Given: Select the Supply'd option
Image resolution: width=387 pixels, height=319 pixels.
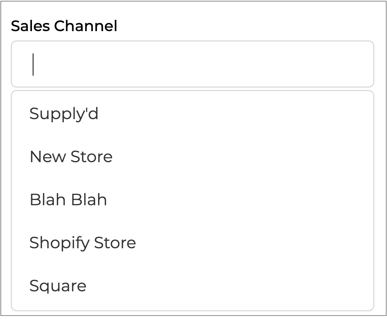Looking at the screenshot, I should pos(64,114).
